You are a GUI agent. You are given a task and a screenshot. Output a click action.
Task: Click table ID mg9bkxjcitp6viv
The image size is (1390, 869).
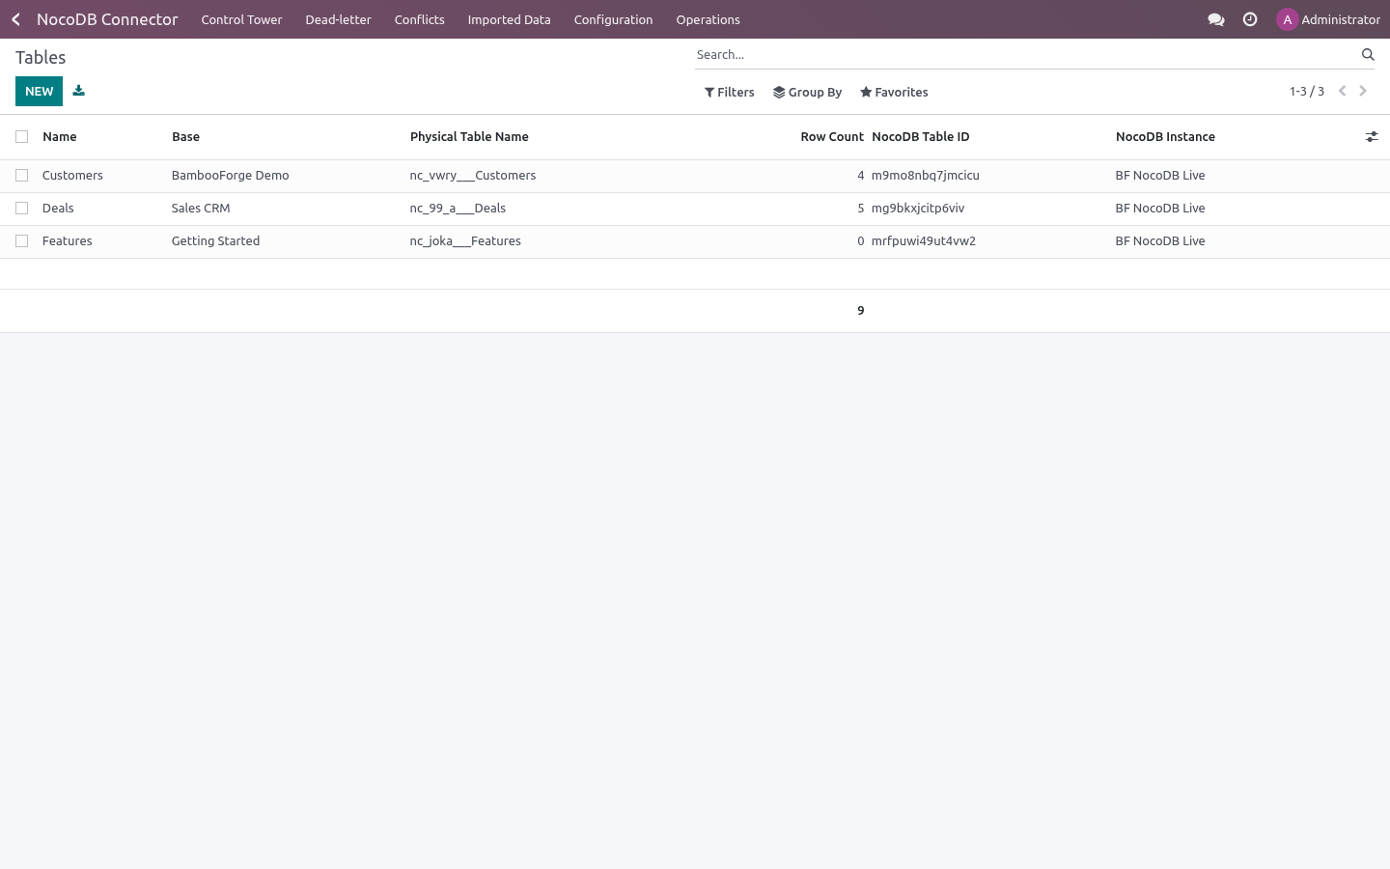pyautogui.click(x=917, y=209)
